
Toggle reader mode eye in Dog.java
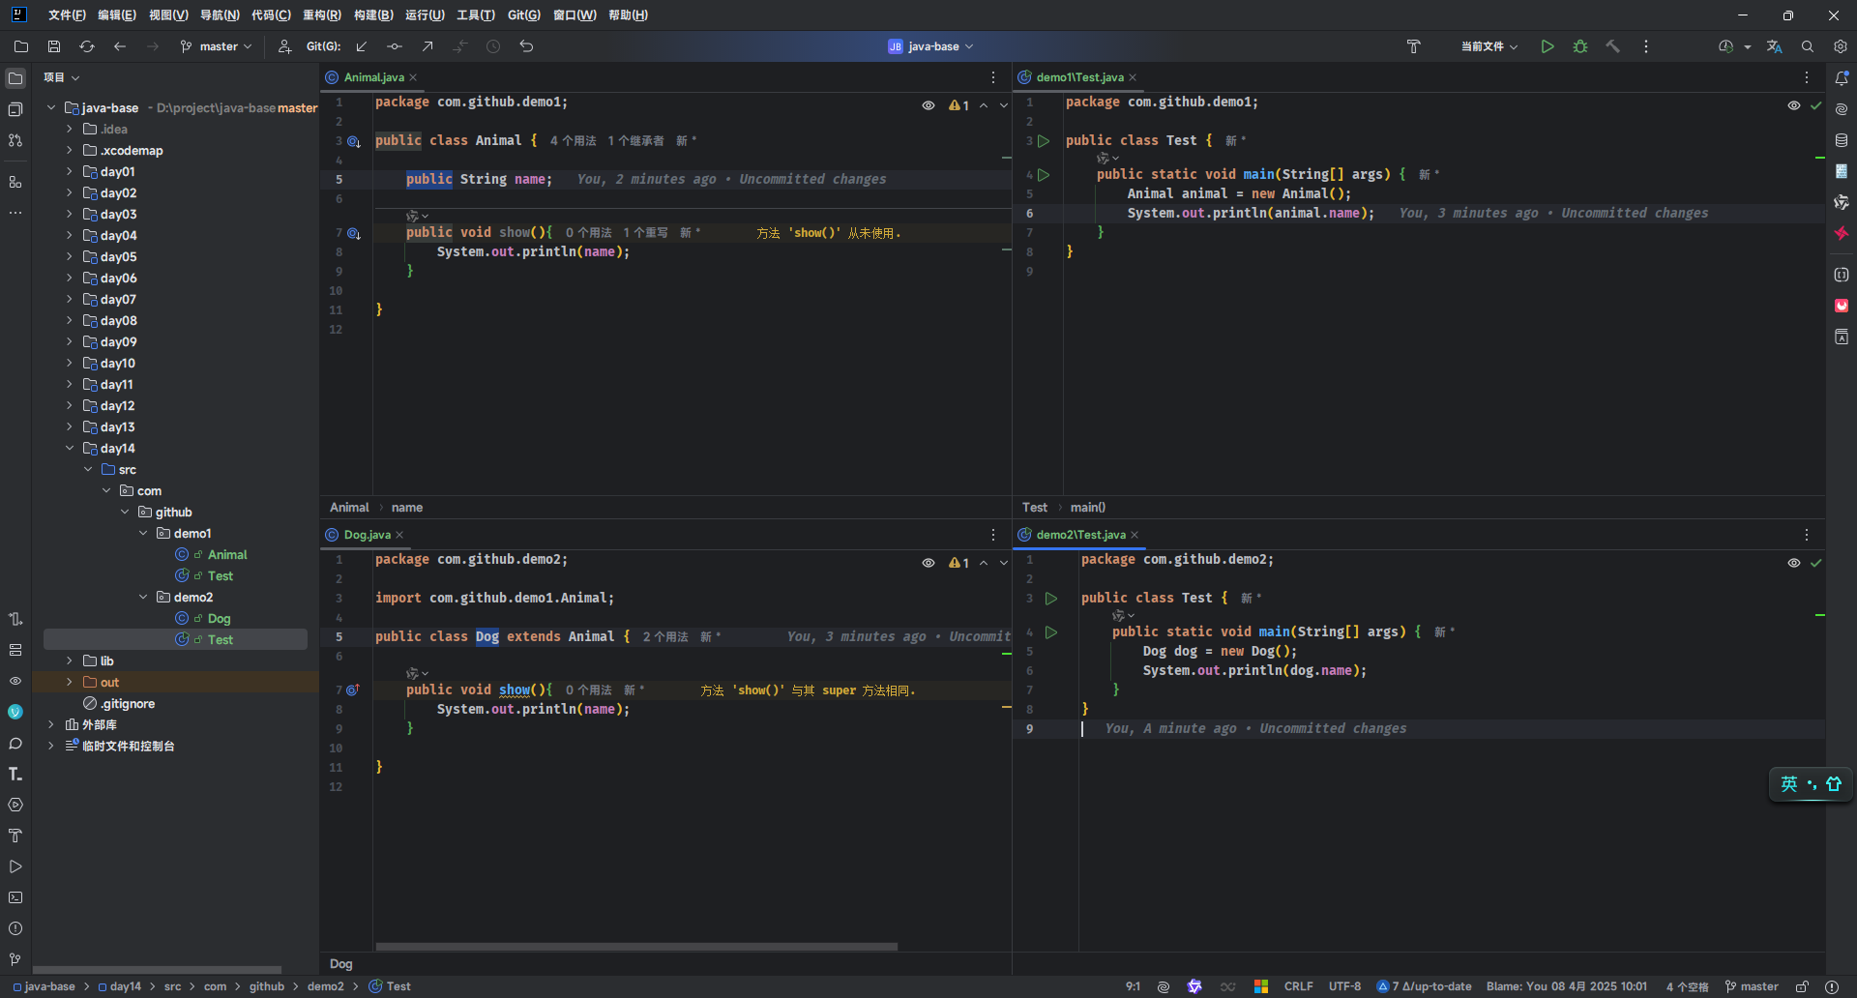(928, 563)
